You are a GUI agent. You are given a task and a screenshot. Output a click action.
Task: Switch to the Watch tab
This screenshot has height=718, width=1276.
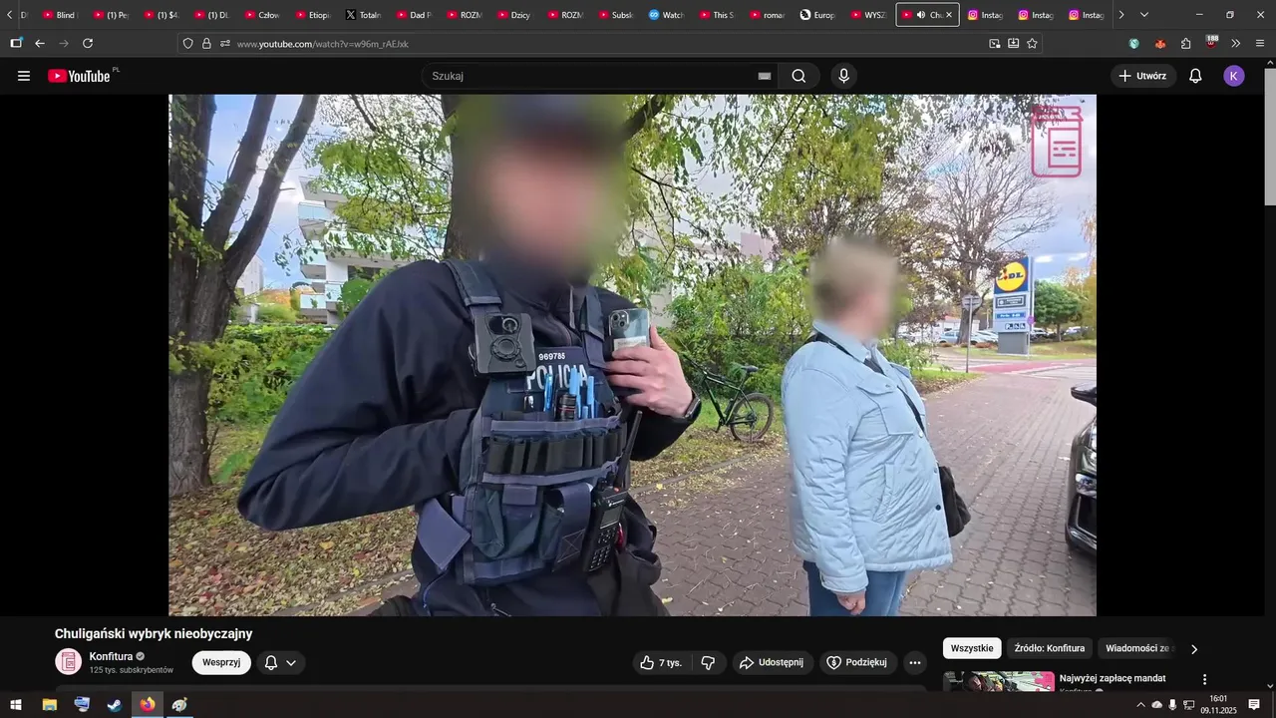tap(667, 15)
